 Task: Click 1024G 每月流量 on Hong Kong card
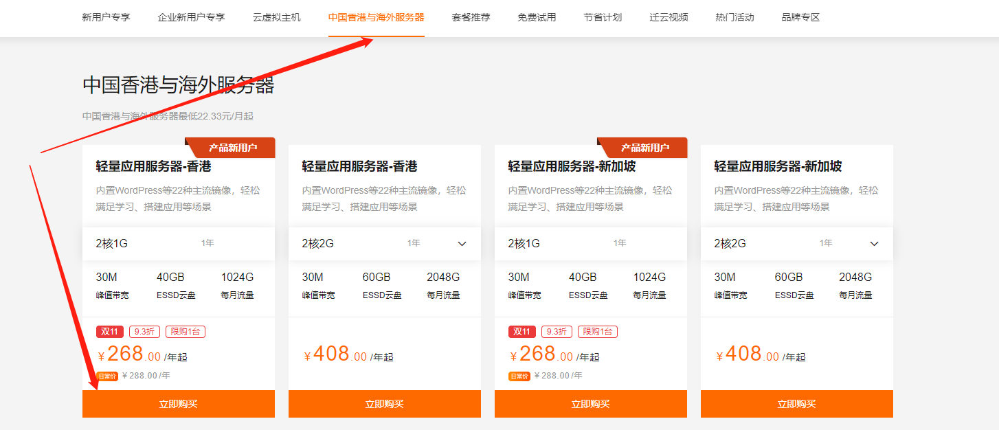tap(238, 286)
